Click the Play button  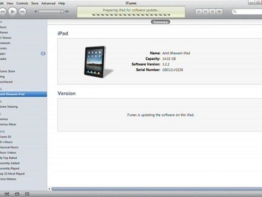click(13, 11)
